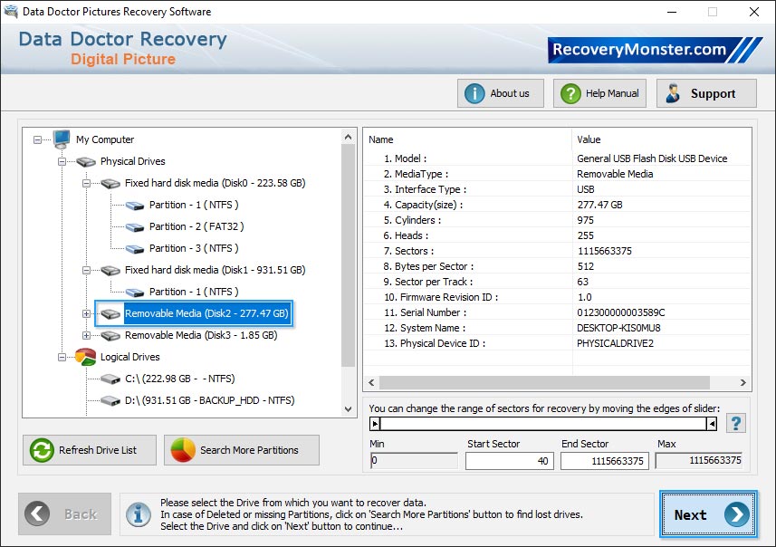
Task: Click the Support person icon
Action: (x=672, y=92)
